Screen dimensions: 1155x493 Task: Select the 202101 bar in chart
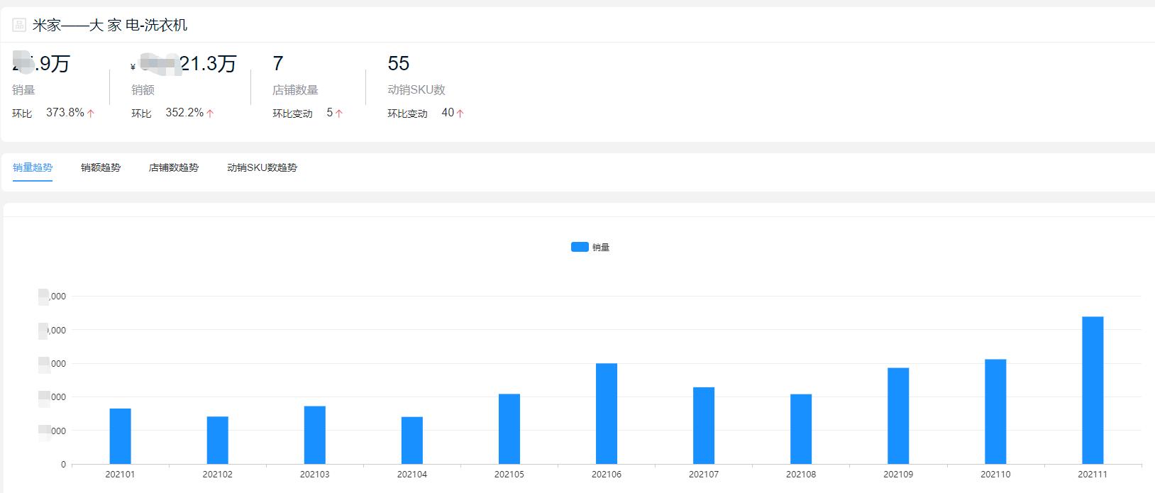point(121,436)
